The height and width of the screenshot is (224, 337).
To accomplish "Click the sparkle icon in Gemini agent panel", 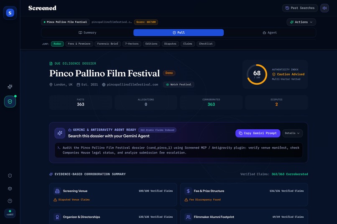I will coord(60,133).
